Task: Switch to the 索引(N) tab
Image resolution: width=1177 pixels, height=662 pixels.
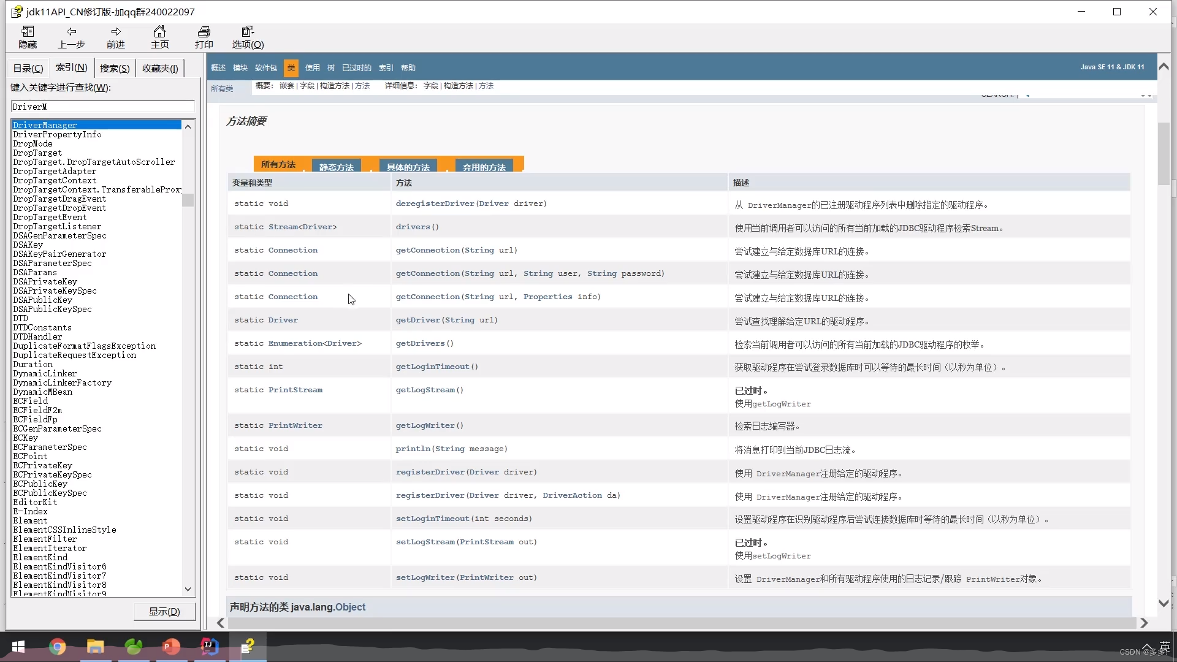Action: [70, 67]
